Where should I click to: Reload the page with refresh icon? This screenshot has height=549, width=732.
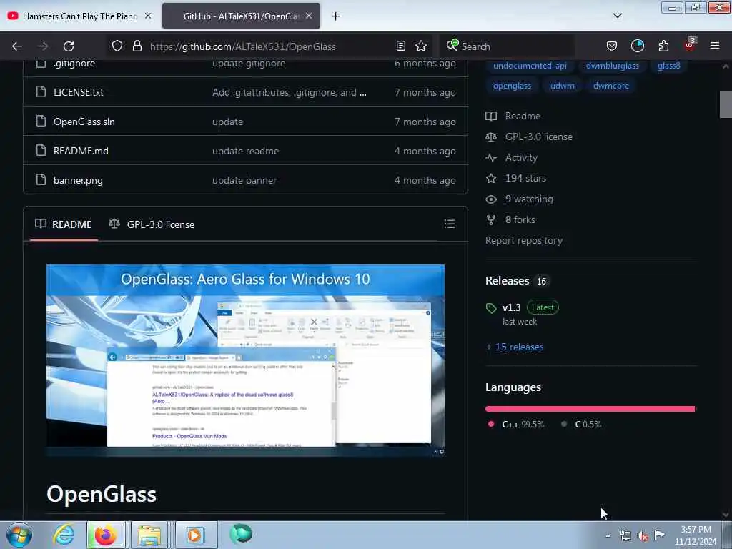pyautogui.click(x=69, y=46)
